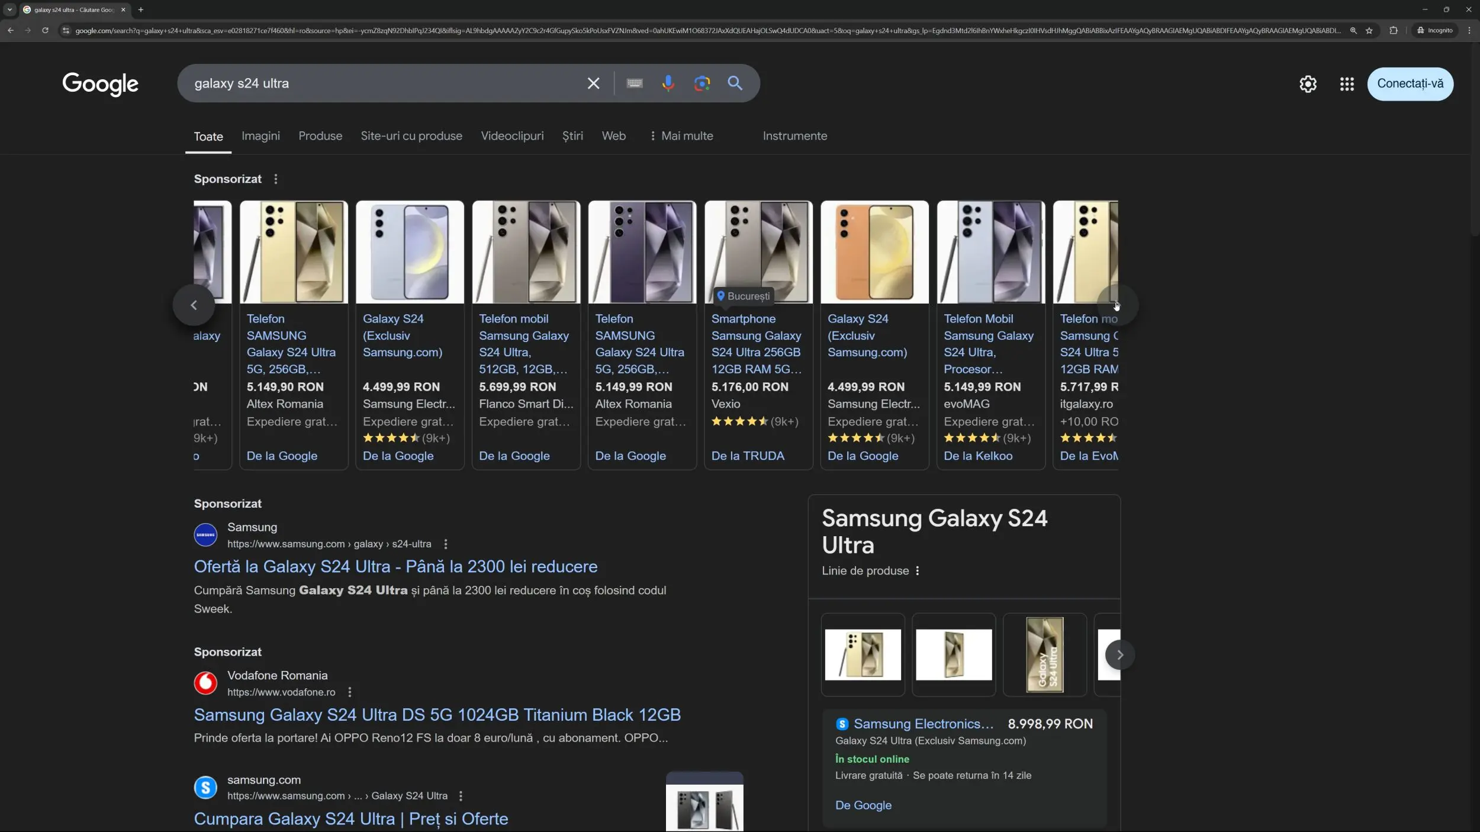Sign in with Conectați-vă button
The width and height of the screenshot is (1480, 832).
click(1410, 84)
